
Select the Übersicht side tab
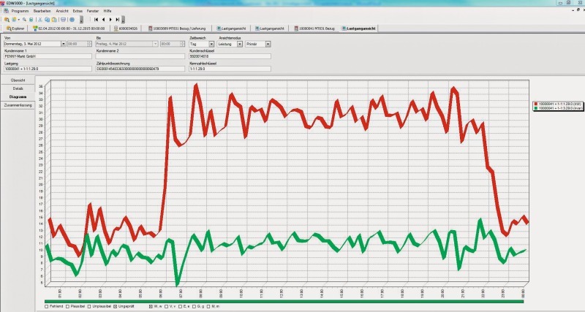tap(18, 80)
